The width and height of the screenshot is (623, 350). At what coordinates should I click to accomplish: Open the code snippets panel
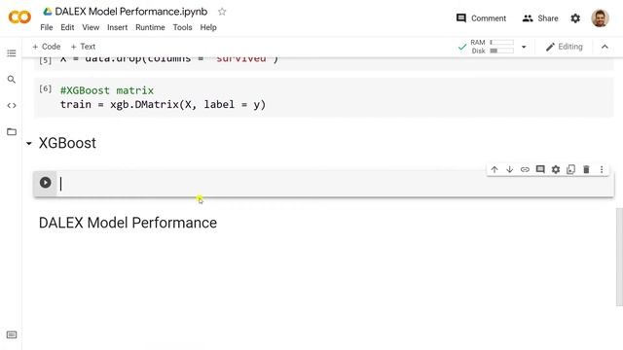click(x=12, y=106)
